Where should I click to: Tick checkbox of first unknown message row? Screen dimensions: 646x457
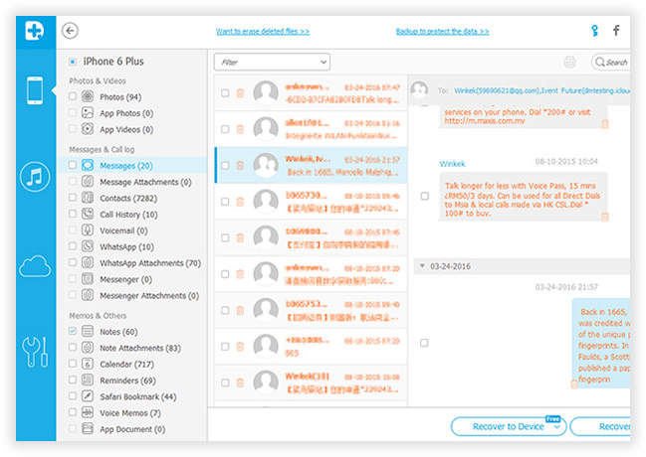point(225,93)
